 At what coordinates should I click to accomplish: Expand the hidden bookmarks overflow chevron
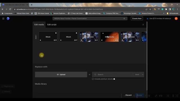(164, 13)
